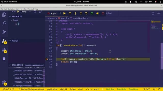This screenshot has width=163, height=91.
Task: Grab the debug toolbar drag handle
Action: (x=60, y=13)
